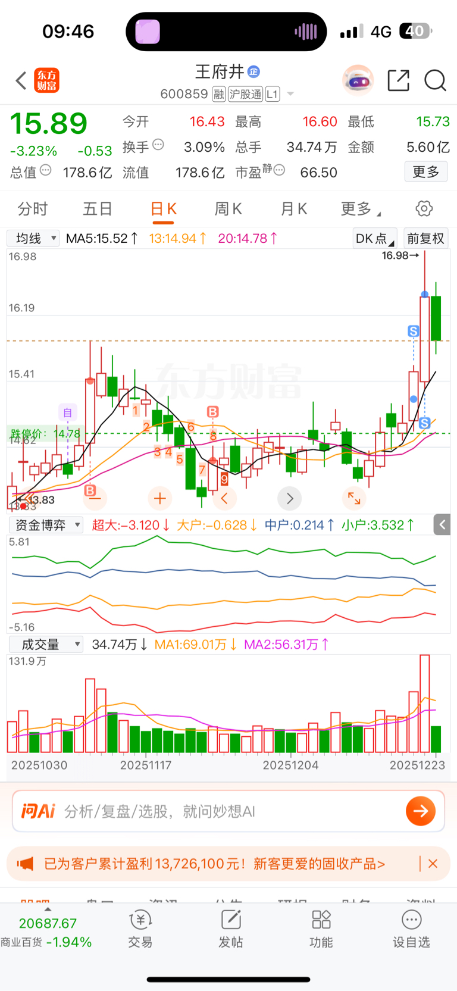This screenshot has height=991, width=457.
Task: Click the 更多 button in quote panel
Action: click(x=425, y=172)
